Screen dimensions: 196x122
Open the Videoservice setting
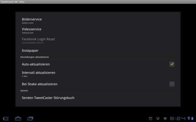click(x=98, y=31)
